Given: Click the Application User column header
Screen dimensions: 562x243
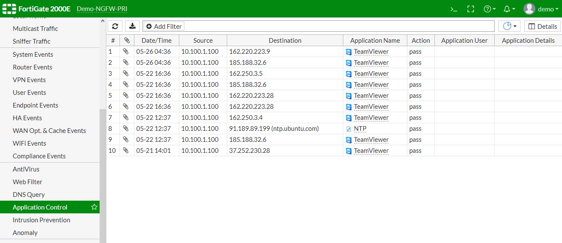Looking at the screenshot, I should [465, 41].
